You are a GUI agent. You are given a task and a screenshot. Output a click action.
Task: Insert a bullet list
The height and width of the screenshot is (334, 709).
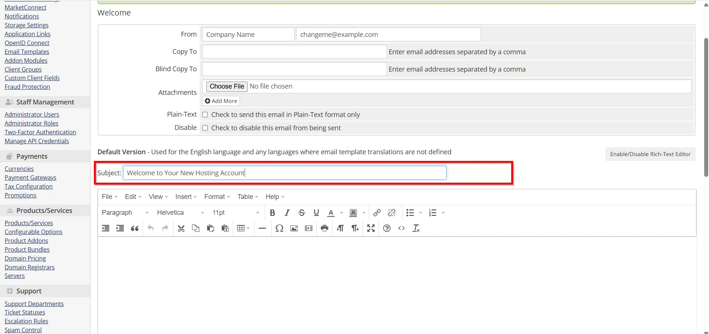[x=410, y=213]
